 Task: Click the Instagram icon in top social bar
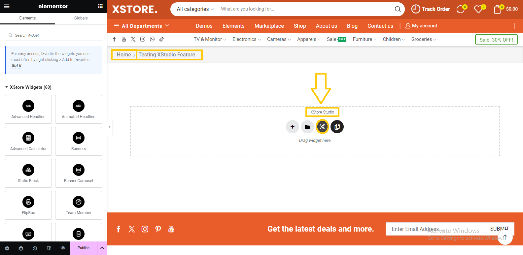click(143, 39)
